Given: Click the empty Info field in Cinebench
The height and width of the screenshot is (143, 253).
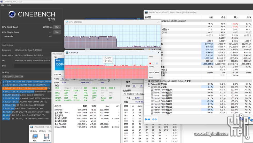Looking at the screenshot, I should 33,66.
